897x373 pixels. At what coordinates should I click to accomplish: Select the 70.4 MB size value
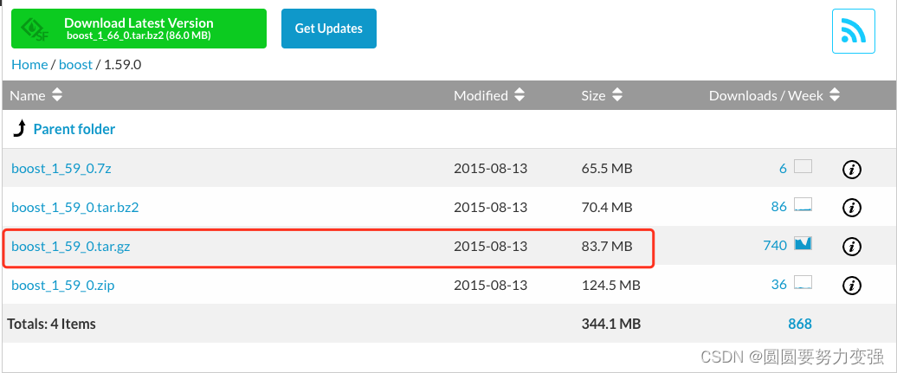[607, 207]
